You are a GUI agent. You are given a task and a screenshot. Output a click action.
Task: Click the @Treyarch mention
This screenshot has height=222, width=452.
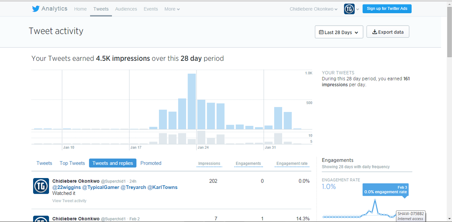click(x=133, y=187)
